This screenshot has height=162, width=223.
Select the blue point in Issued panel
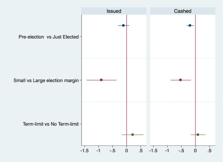coord(123,25)
